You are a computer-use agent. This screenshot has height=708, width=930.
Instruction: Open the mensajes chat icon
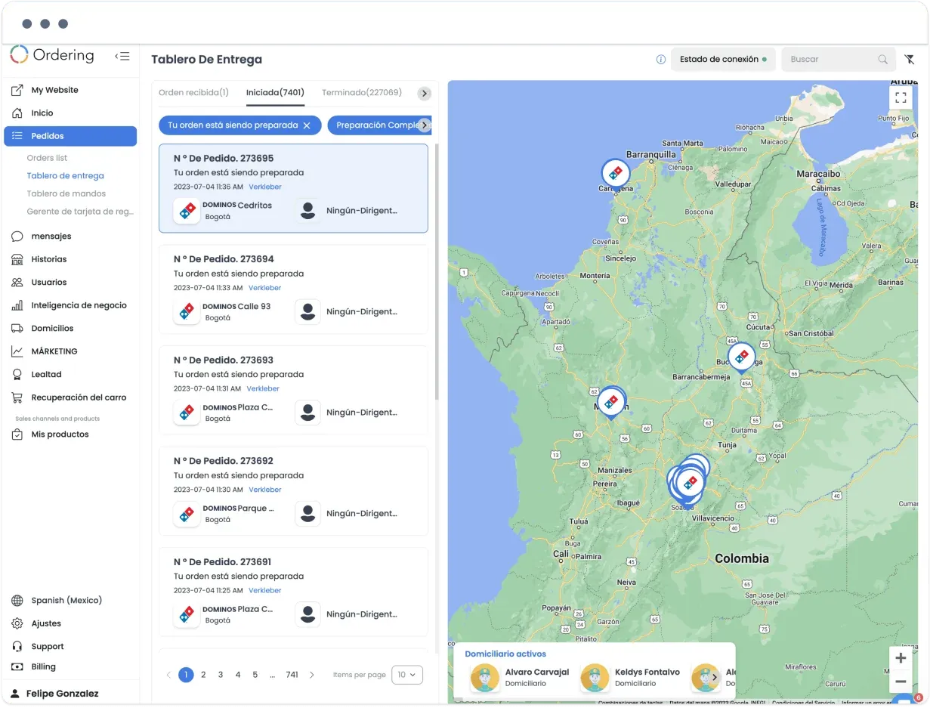[17, 237]
